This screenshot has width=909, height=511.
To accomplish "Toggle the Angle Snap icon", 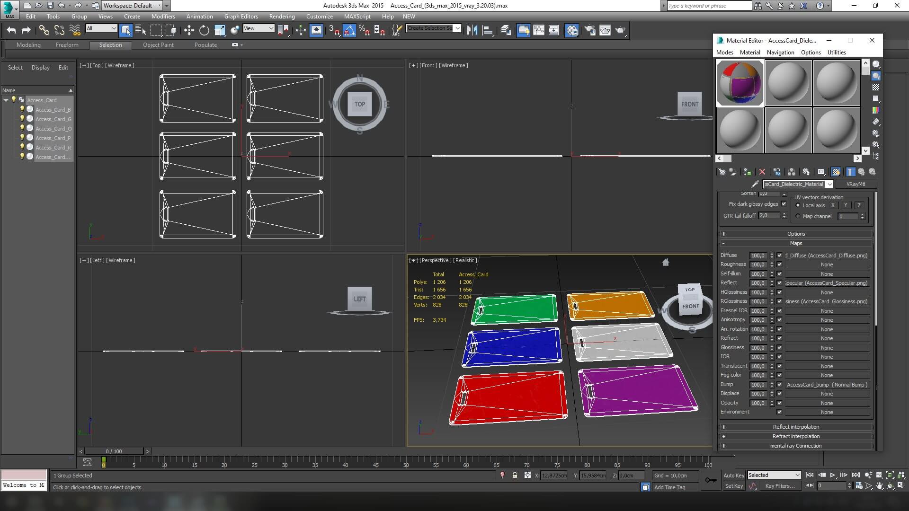I will (349, 30).
